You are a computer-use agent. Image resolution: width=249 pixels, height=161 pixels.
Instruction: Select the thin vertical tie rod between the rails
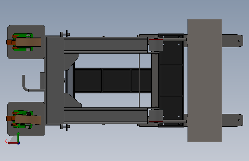pos(139,80)
